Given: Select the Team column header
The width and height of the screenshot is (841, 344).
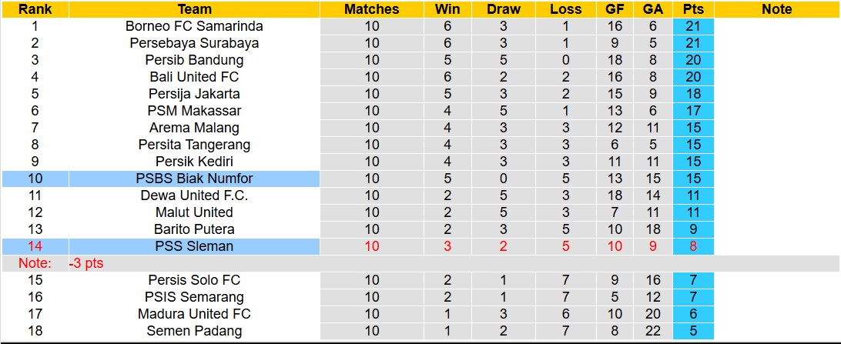Looking at the screenshot, I should click(194, 9).
